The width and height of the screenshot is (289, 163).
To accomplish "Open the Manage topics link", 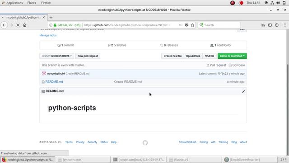I will click(x=48, y=35).
